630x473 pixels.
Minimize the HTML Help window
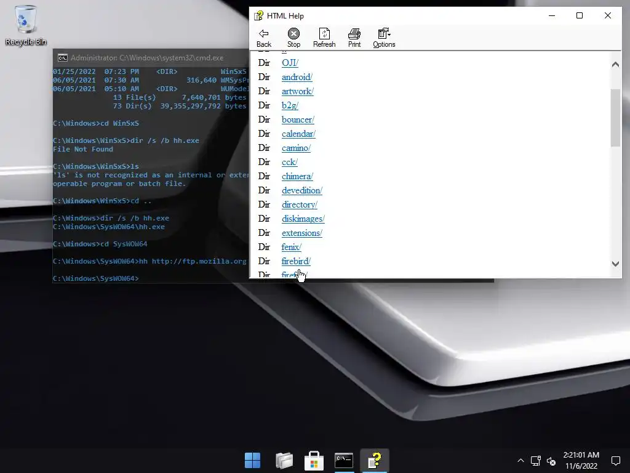[x=552, y=15]
